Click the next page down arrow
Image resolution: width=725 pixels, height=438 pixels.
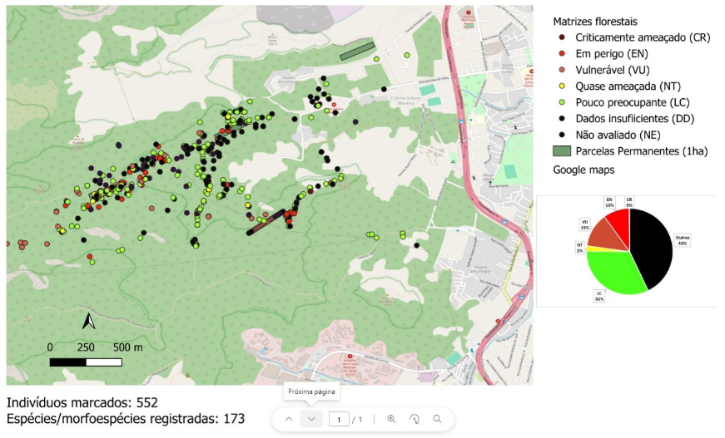311,420
